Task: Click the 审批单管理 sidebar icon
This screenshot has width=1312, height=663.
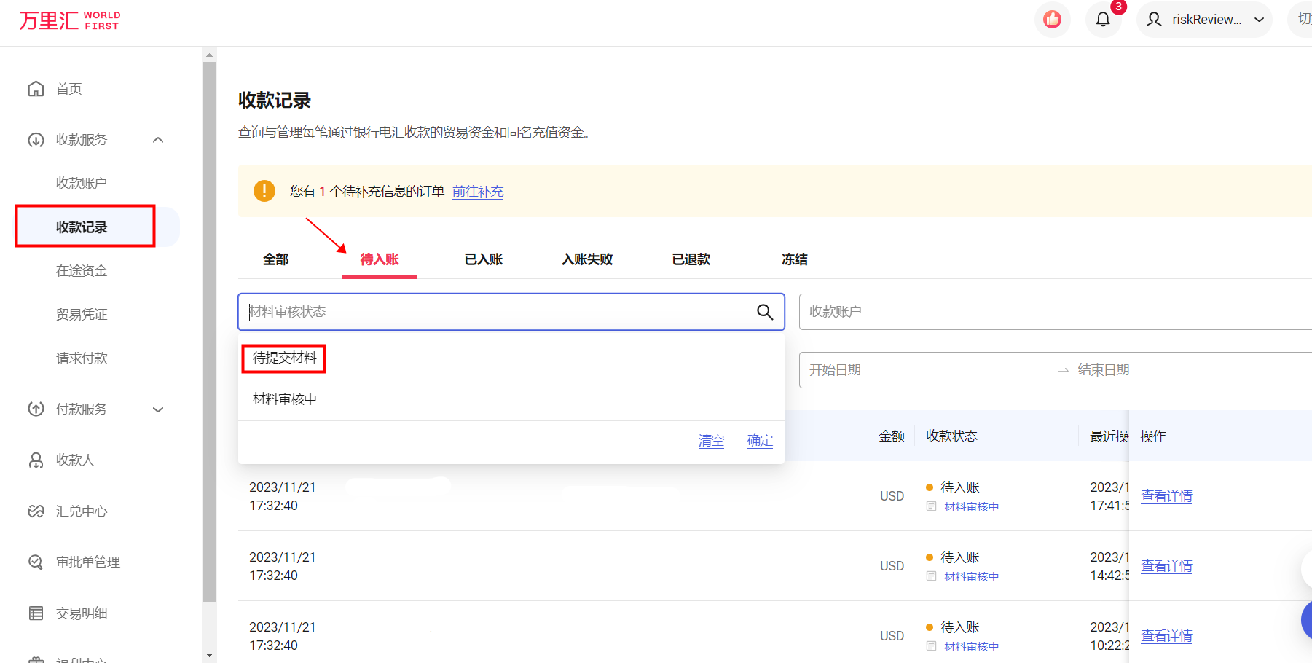Action: [x=36, y=562]
